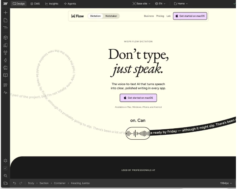Image resolution: width=241 pixels, height=189 pixels.
Task: Click the Webflow logo menu icon
Action: click(x=5, y=3)
